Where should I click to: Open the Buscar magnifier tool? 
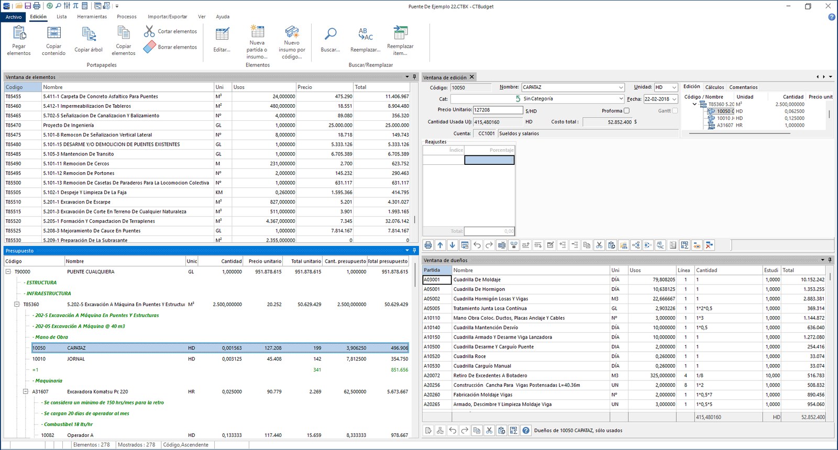point(330,40)
